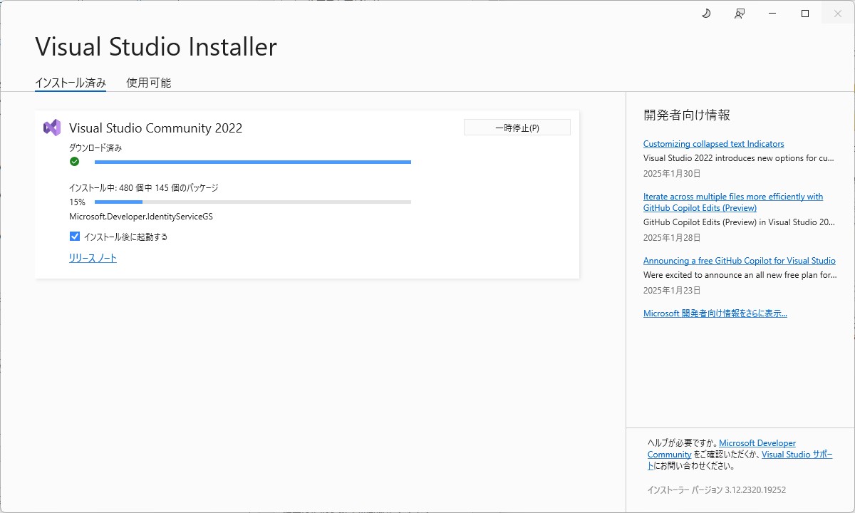855x513 pixels.
Task: Pause installation with 一時停止(P) button
Action: tap(517, 128)
